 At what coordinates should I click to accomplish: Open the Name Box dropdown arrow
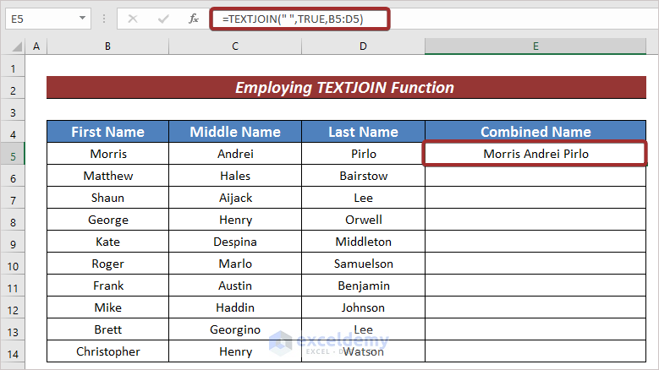(82, 19)
